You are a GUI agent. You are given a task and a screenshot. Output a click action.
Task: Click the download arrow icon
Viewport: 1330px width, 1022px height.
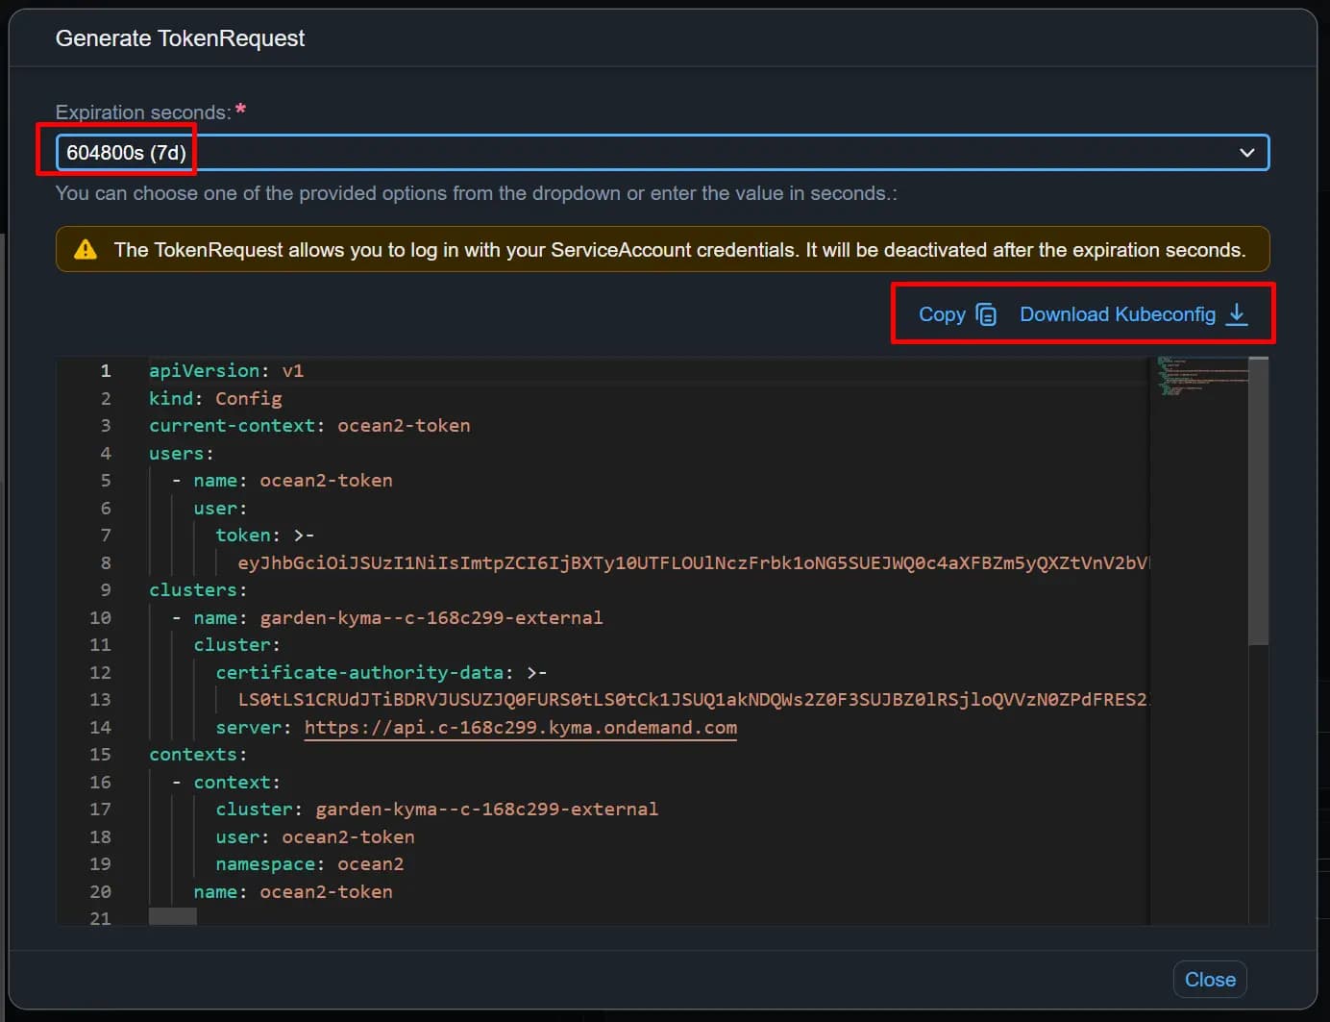pos(1237,314)
